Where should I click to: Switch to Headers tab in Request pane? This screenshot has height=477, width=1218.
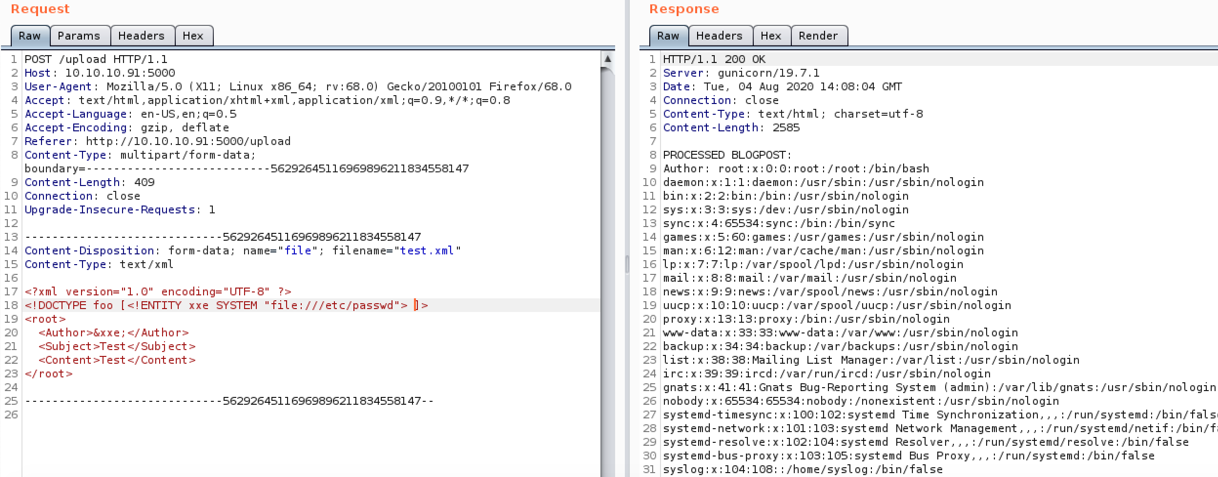coord(142,36)
